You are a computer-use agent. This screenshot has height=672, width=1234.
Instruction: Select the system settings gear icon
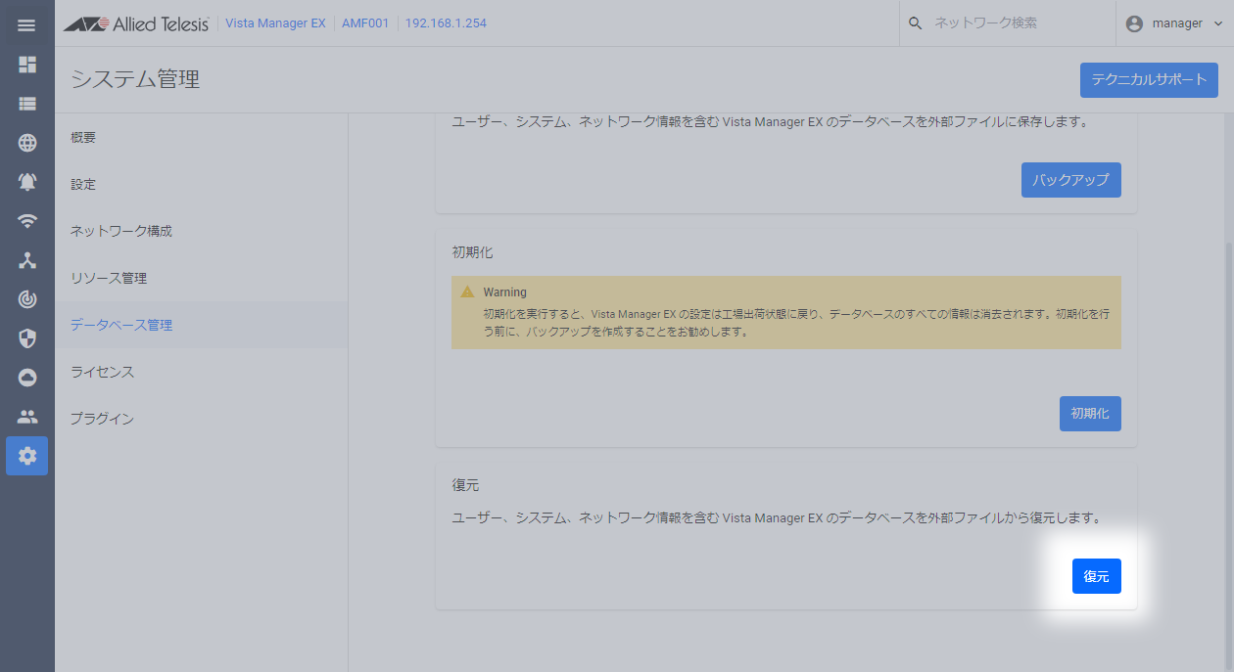[x=27, y=456]
